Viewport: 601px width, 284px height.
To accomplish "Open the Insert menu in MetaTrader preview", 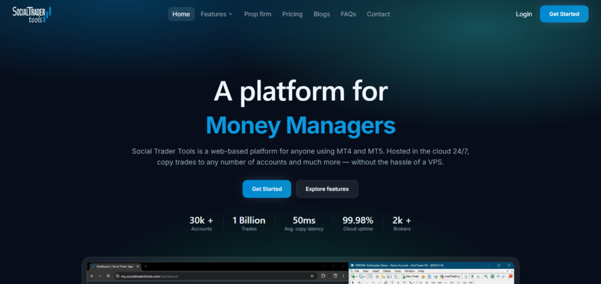I will [x=376, y=271].
